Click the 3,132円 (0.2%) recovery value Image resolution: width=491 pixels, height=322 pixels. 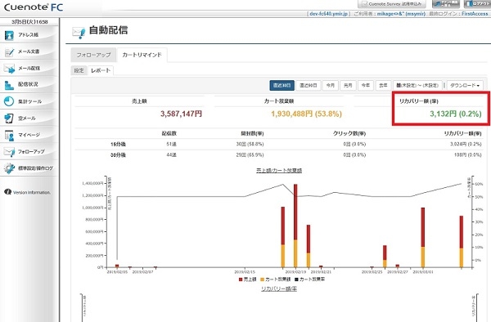point(456,114)
